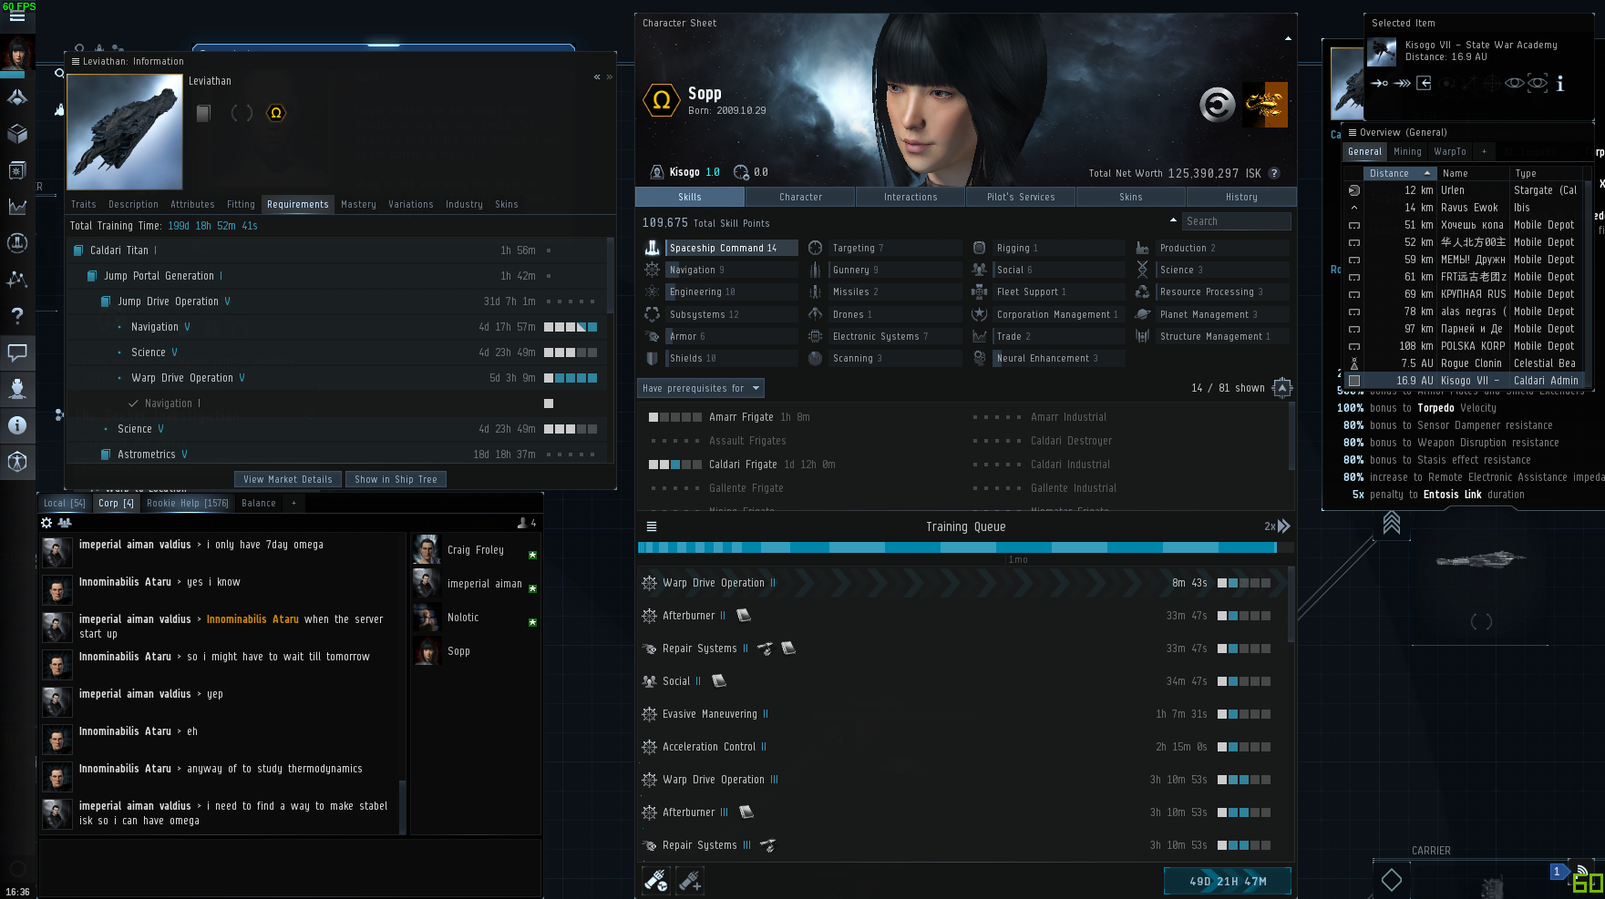Open the chat channels icon in sidebar
Viewport: 1605px width, 899px height.
click(x=16, y=352)
